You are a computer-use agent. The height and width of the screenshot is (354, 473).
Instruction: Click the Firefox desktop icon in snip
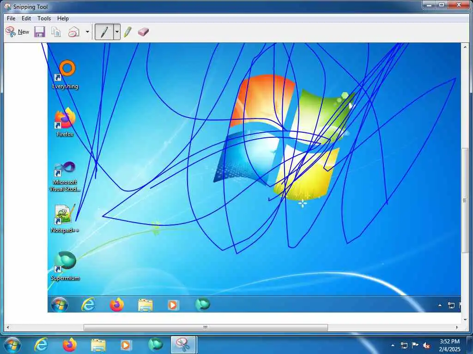click(x=65, y=122)
